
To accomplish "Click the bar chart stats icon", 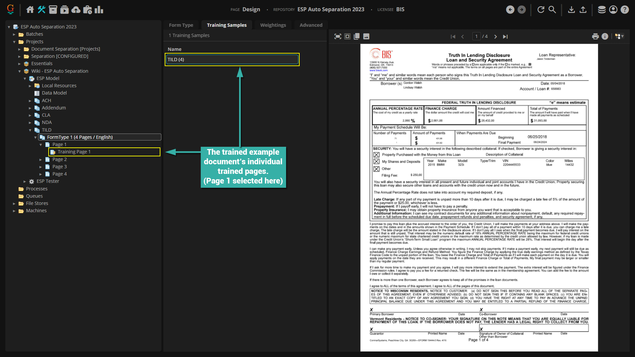I will click(99, 10).
